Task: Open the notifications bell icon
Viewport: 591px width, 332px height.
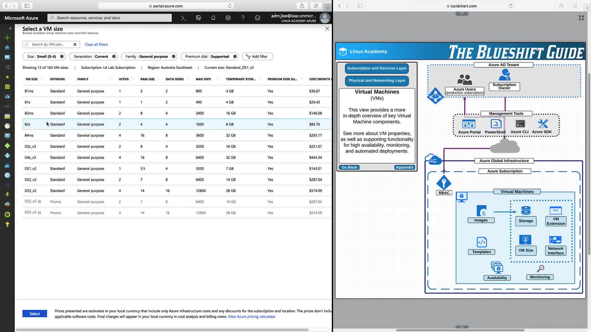Action: click(x=213, y=18)
